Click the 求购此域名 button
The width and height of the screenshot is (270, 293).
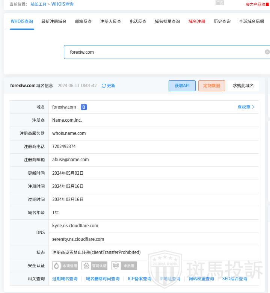[x=243, y=86]
